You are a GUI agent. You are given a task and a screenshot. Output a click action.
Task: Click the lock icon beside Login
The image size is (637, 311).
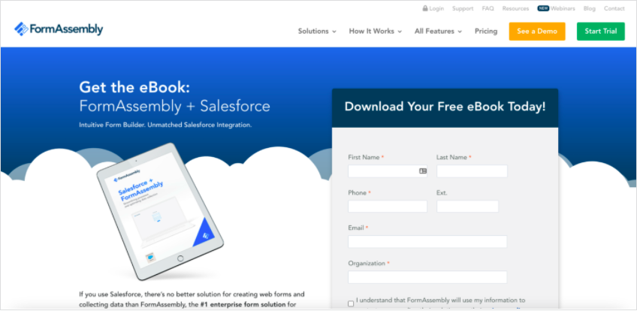coord(426,9)
